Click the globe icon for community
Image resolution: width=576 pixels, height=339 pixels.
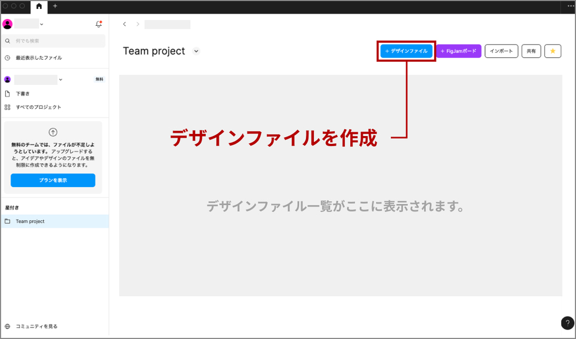point(7,326)
